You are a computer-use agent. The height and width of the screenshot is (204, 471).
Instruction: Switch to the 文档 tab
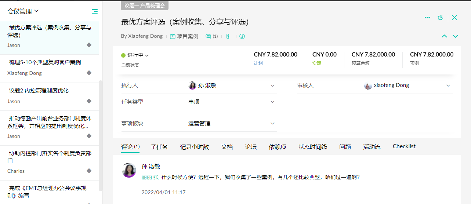(x=227, y=147)
